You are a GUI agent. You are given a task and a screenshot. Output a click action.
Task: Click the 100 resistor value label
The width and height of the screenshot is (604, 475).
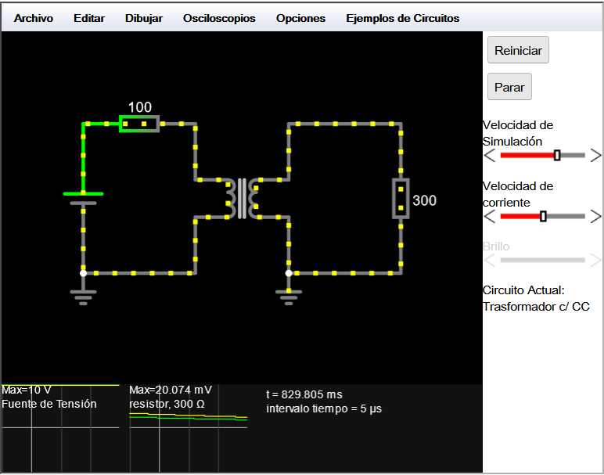[x=140, y=107]
